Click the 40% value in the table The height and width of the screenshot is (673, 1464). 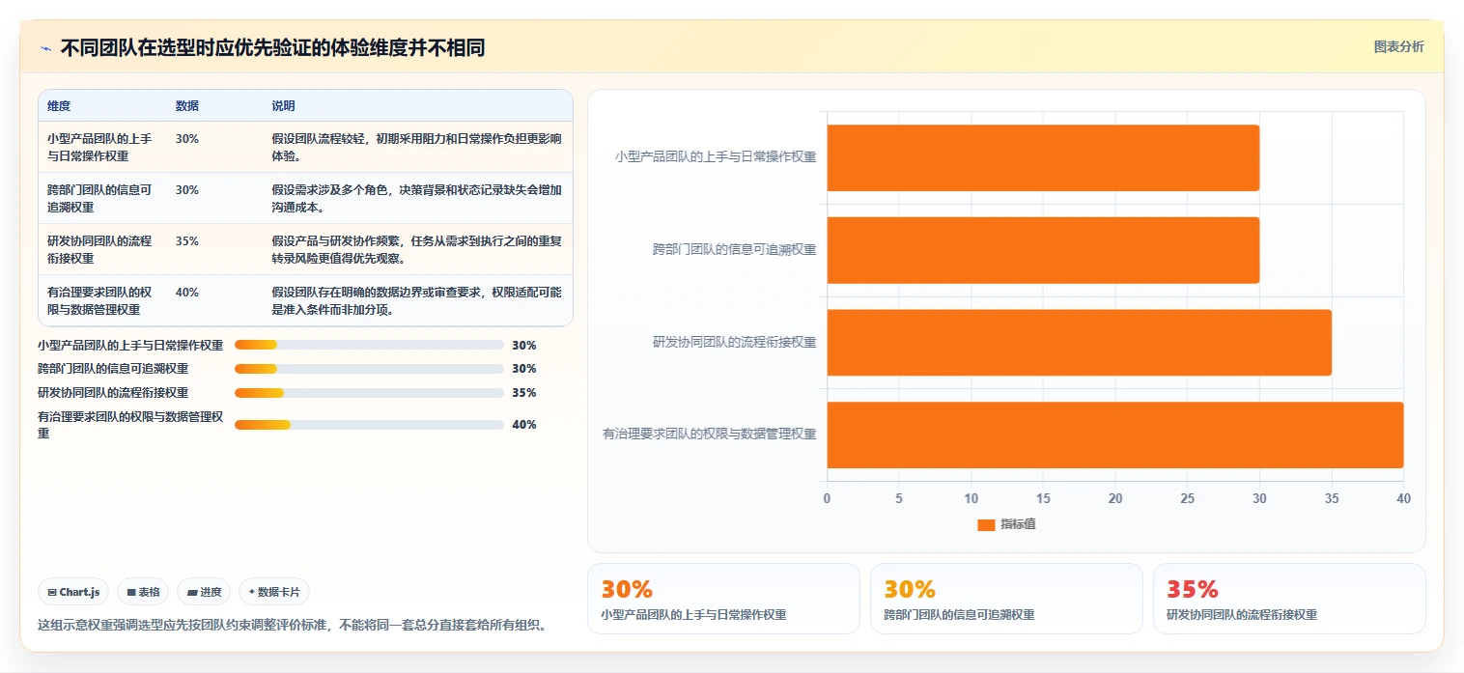187,293
